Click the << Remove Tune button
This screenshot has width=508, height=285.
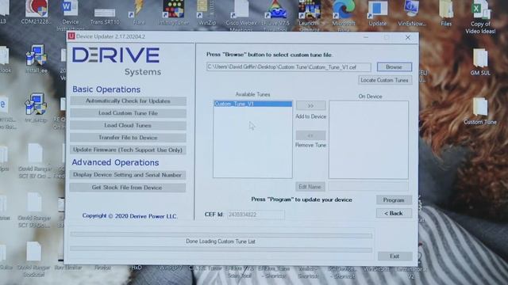(x=310, y=135)
